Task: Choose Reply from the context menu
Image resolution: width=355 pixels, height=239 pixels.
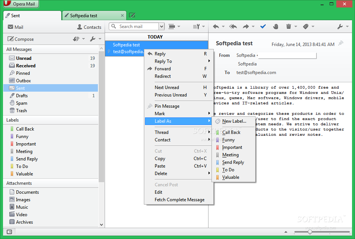Action: pos(179,54)
